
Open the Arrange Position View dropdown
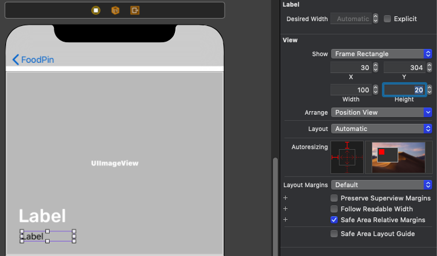(381, 112)
